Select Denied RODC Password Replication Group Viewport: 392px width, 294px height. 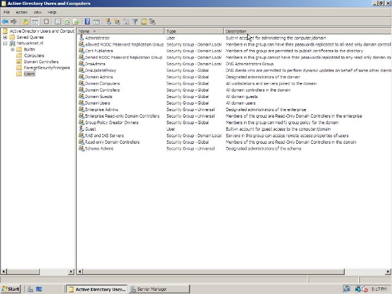pyautogui.click(x=124, y=57)
